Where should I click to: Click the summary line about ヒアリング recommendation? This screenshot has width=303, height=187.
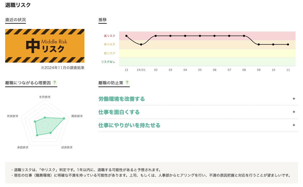tap(151, 175)
